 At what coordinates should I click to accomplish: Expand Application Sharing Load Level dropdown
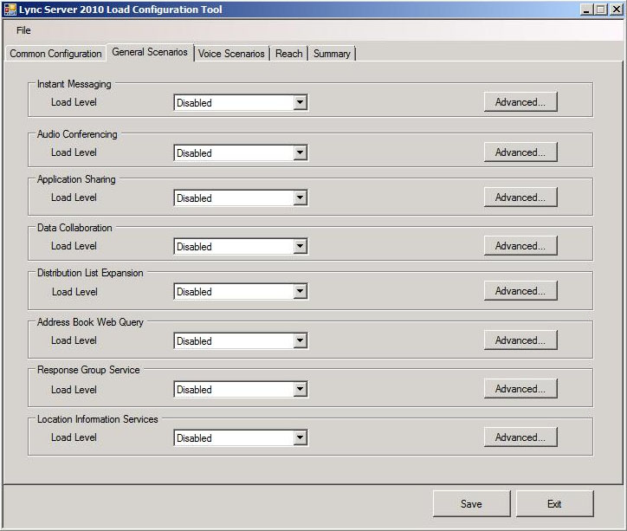point(241,198)
